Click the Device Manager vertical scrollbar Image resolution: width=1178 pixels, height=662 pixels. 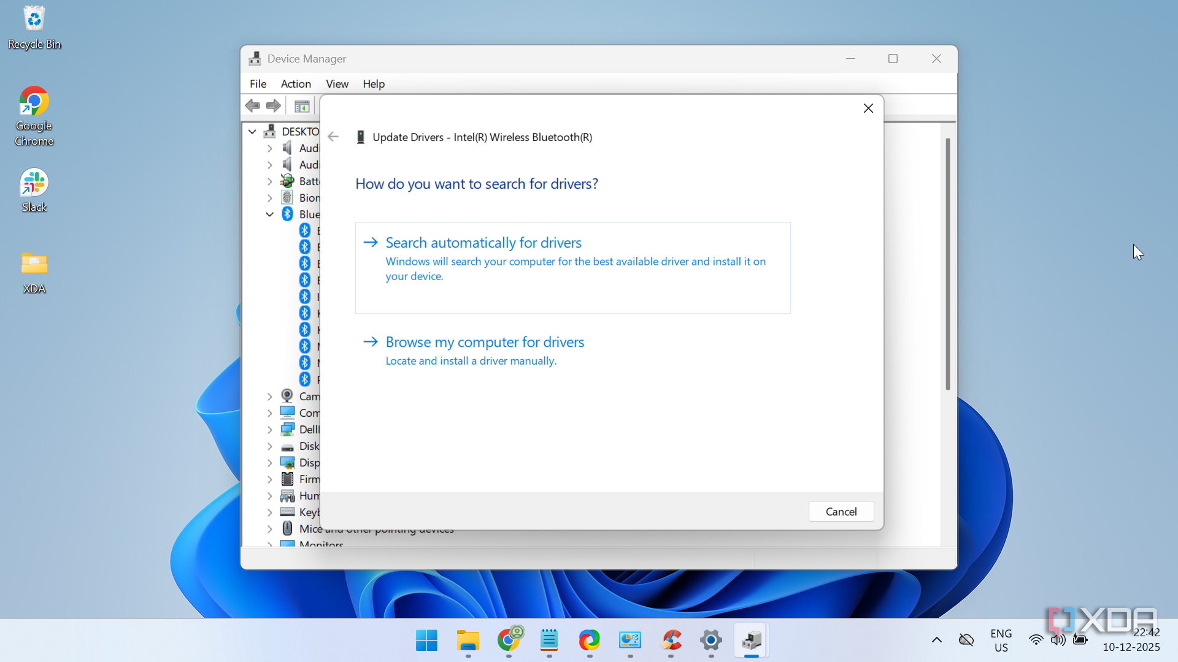948,264
